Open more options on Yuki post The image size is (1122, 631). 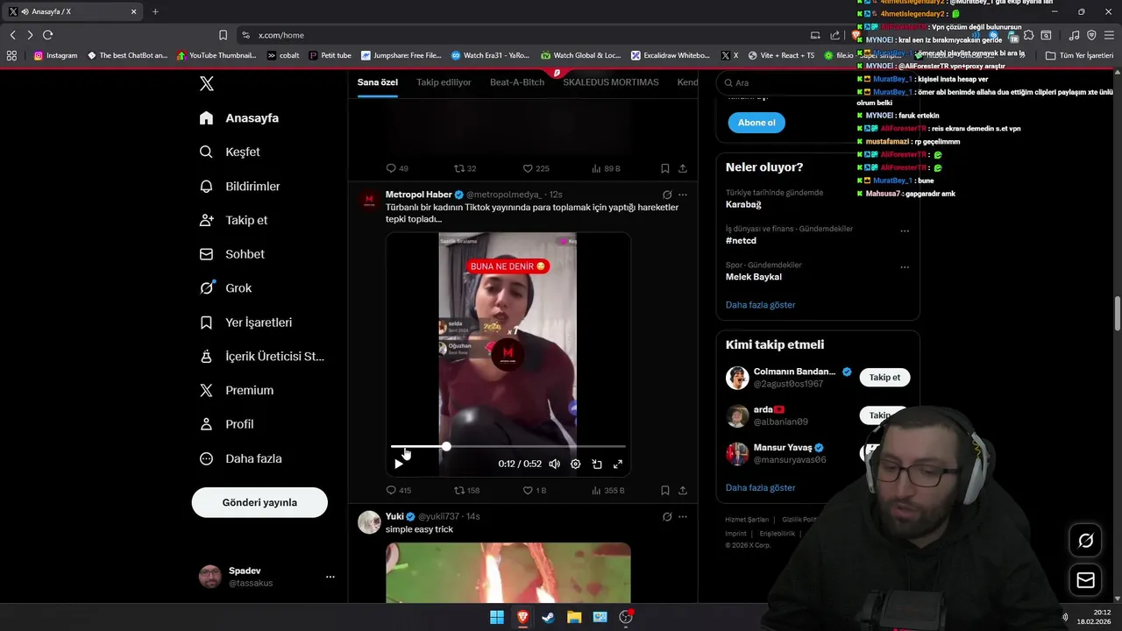683,517
